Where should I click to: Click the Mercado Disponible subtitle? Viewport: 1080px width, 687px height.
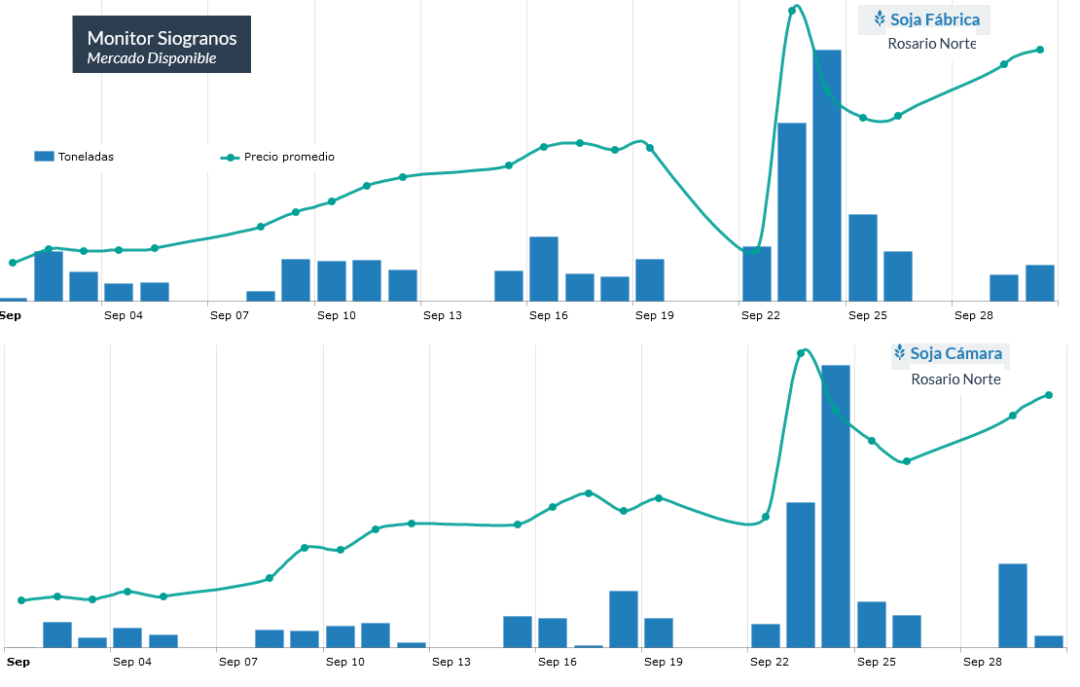pyautogui.click(x=151, y=59)
